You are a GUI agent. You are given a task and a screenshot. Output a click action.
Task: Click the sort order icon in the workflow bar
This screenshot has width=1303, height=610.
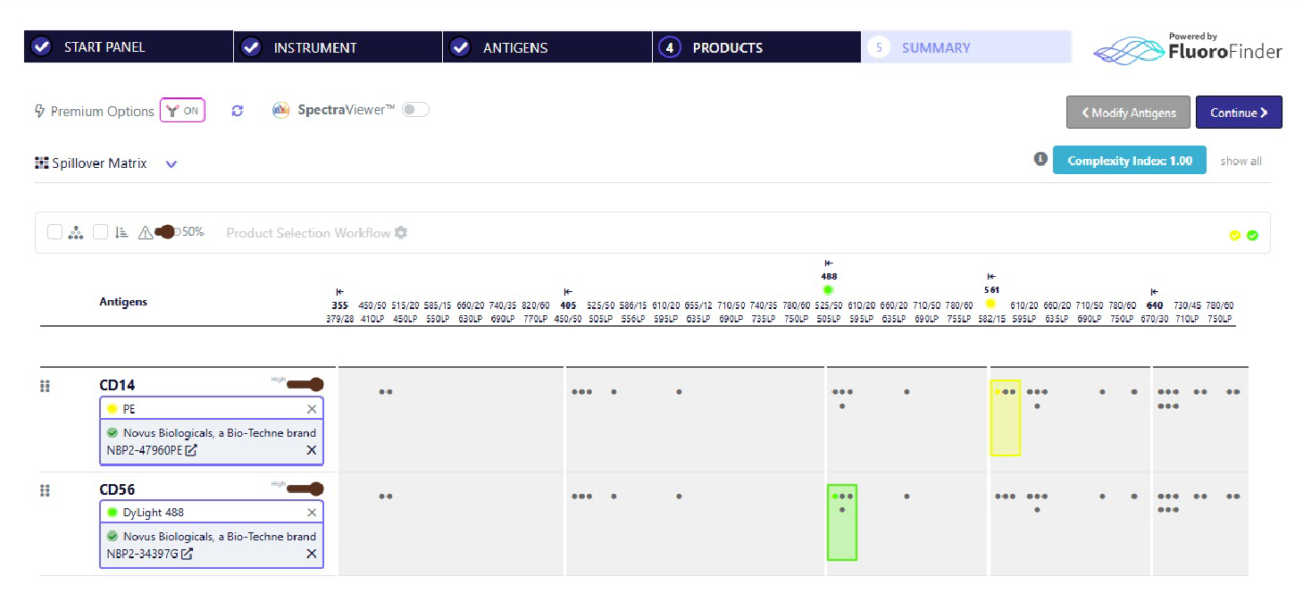coord(121,231)
